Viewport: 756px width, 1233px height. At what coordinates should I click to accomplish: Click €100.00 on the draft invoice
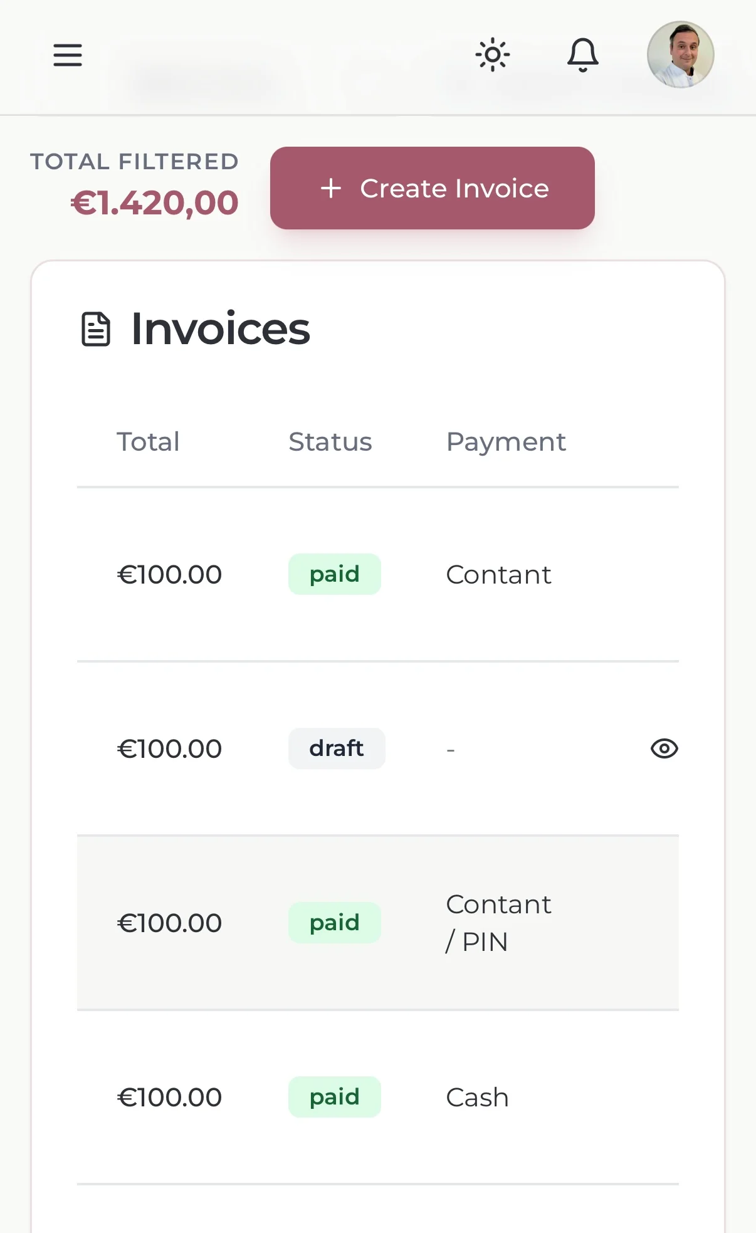(169, 748)
